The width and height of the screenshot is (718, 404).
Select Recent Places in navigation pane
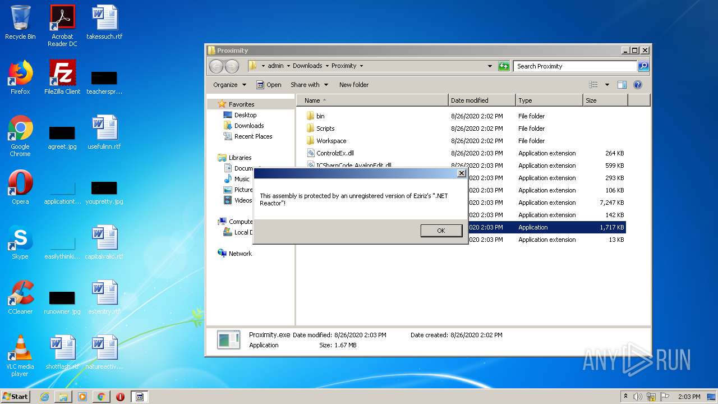[x=253, y=136]
